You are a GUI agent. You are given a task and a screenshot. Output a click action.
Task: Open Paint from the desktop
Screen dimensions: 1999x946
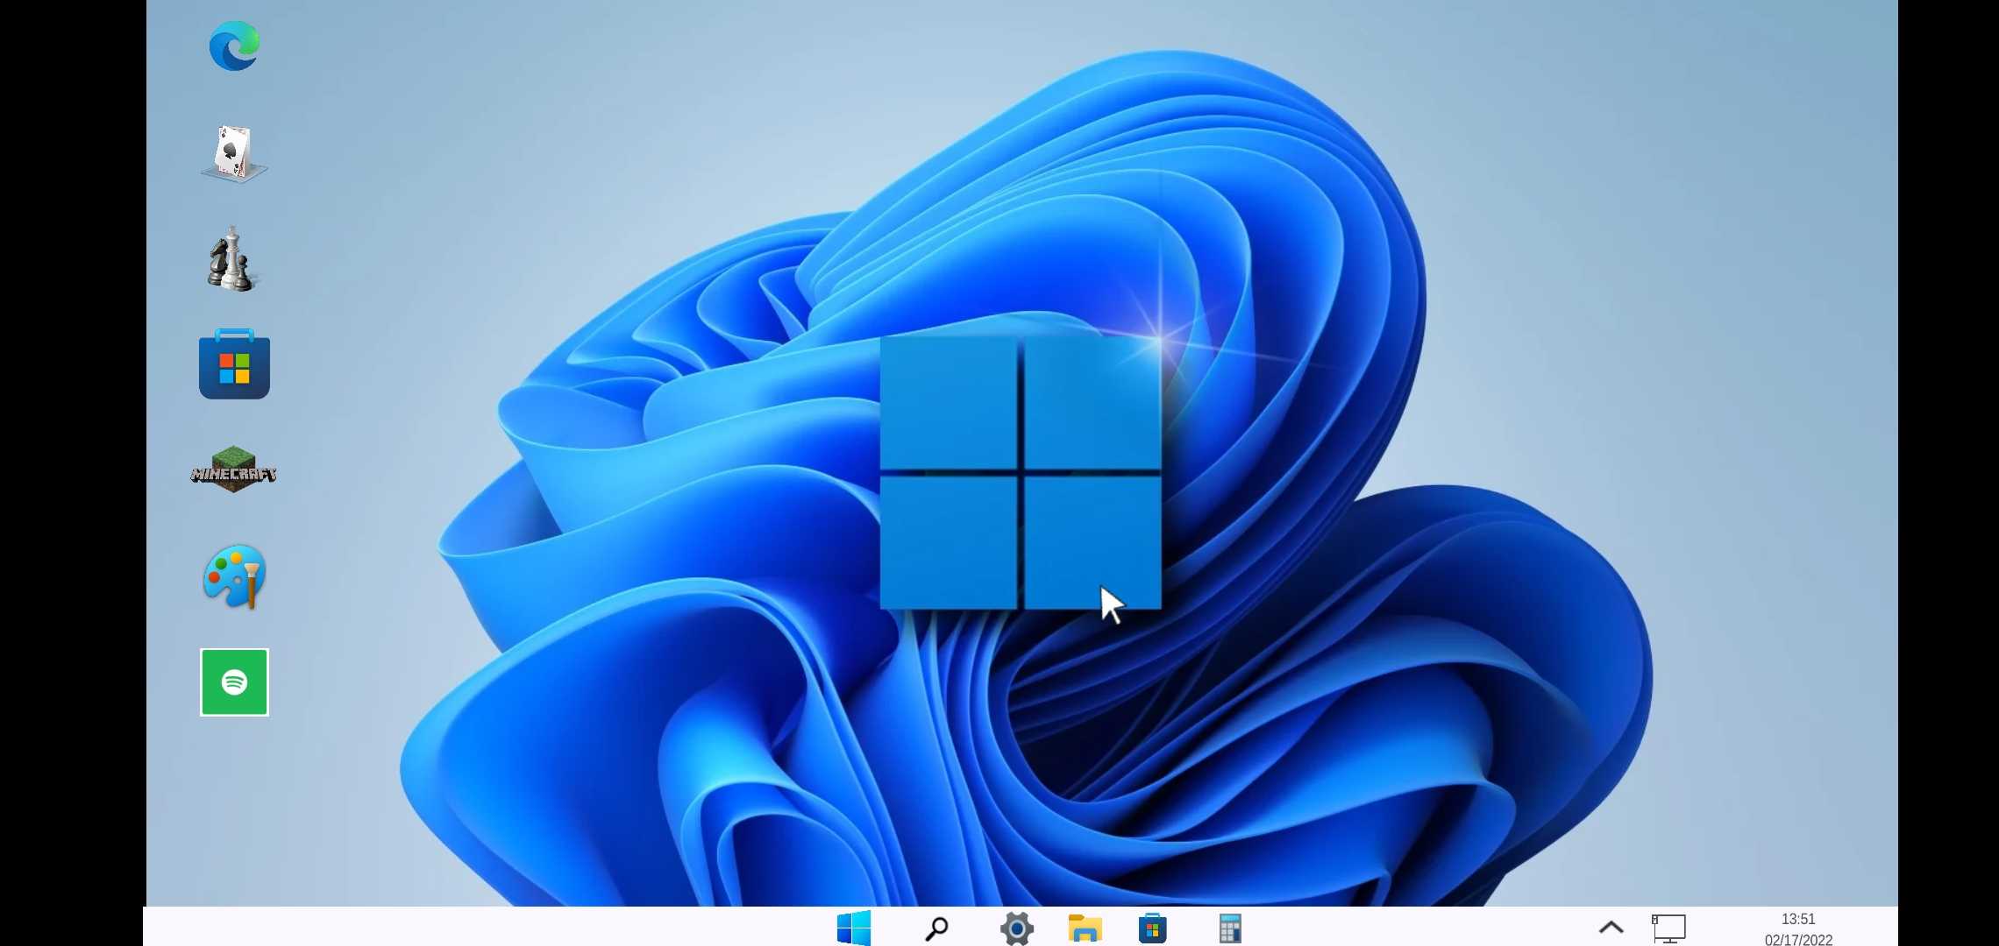click(233, 576)
